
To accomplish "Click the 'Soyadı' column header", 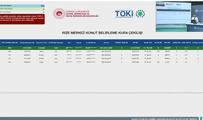I will [79, 43].
